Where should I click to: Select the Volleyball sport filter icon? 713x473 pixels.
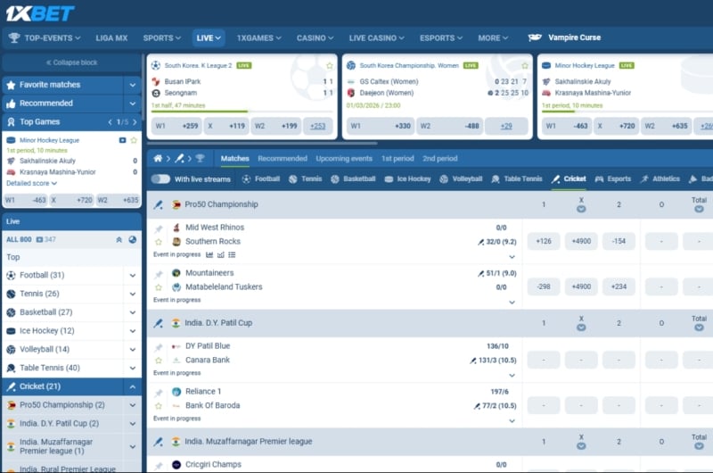(x=444, y=178)
